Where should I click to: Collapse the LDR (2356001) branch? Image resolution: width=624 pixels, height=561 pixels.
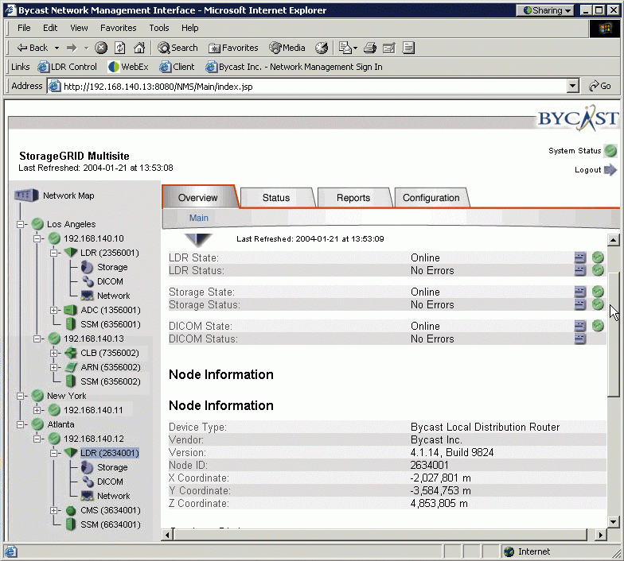click(x=54, y=253)
